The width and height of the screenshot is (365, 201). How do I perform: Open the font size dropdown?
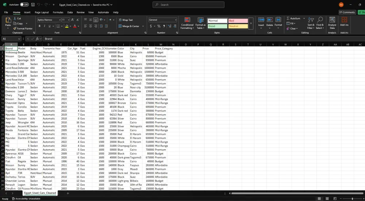point(69,20)
